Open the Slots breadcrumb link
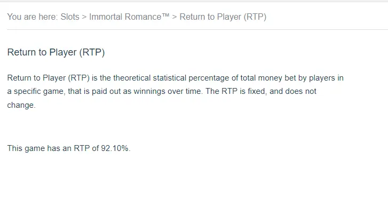This screenshot has width=388, height=223. point(70,17)
